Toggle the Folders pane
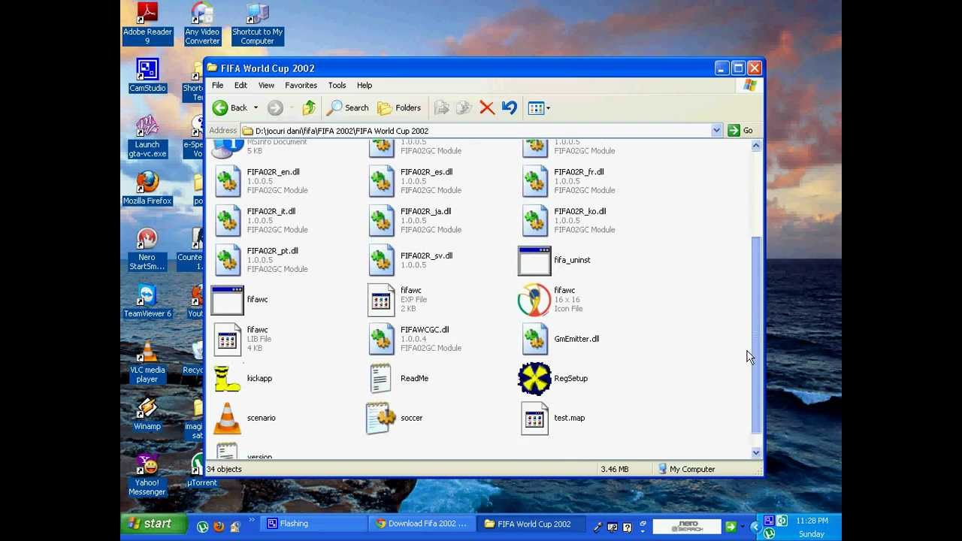Screen dimensions: 962x541 point(398,108)
